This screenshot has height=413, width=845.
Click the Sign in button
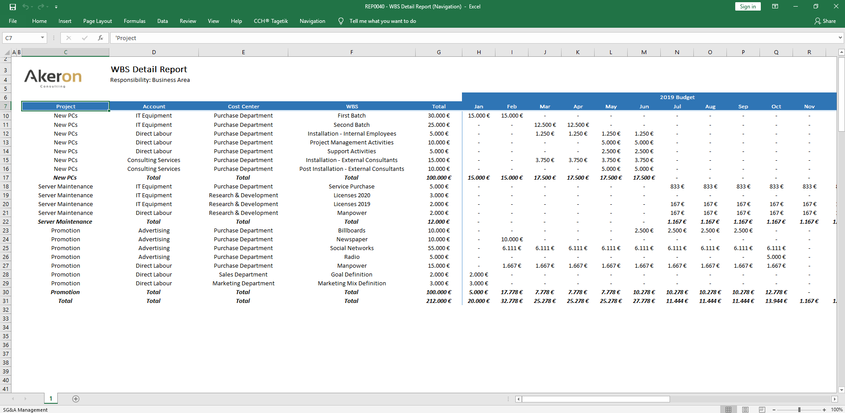(748, 7)
